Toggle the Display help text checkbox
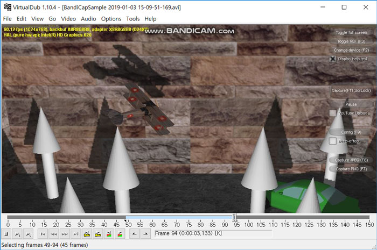Screen dimensions: 377x250 [x=333, y=59]
